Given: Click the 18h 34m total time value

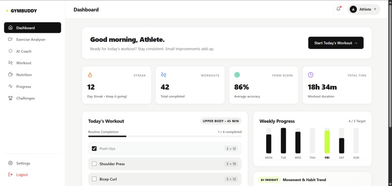Looking at the screenshot, I should [x=322, y=87].
